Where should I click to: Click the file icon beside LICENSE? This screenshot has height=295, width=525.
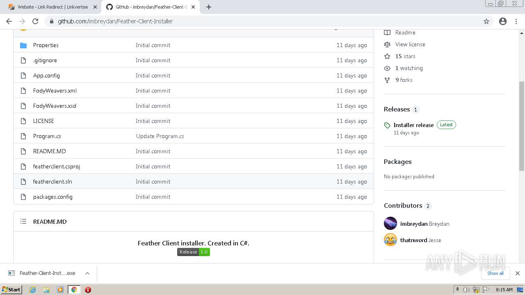pos(23,121)
